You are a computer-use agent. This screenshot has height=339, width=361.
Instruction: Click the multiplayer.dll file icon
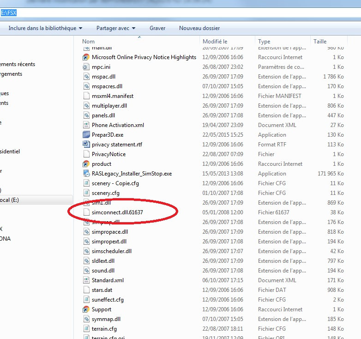point(86,106)
